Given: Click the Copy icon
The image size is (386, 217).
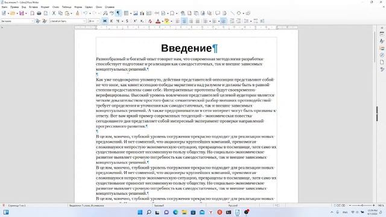Looking at the screenshot, I should click(x=60, y=13).
